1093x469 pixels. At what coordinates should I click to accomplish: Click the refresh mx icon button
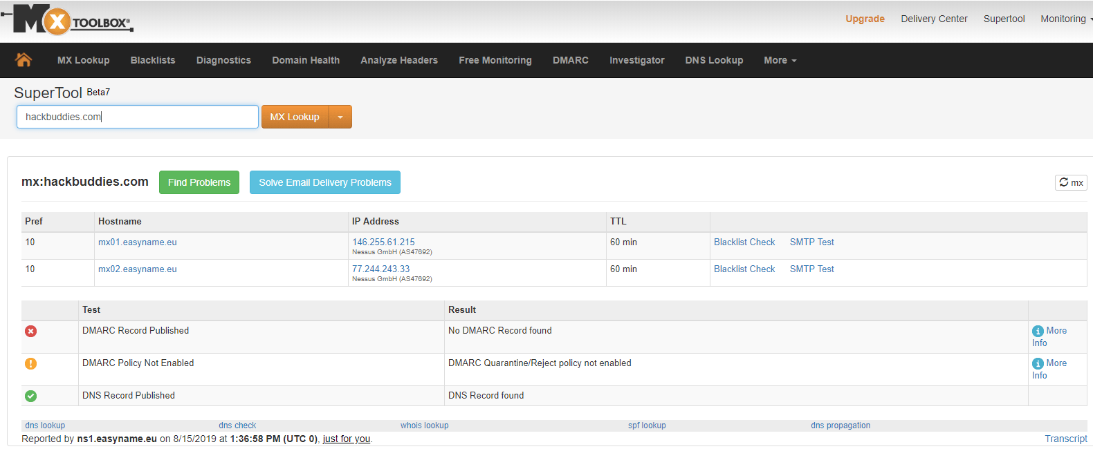(x=1071, y=182)
